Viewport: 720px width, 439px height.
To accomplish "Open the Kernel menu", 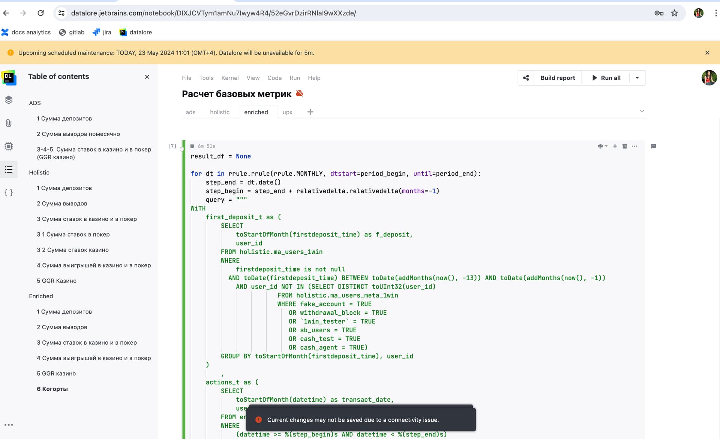I will pos(230,78).
